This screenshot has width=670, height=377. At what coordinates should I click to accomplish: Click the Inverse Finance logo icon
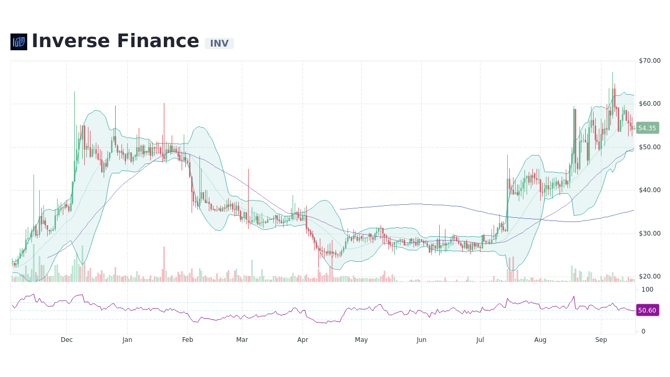pos(19,41)
